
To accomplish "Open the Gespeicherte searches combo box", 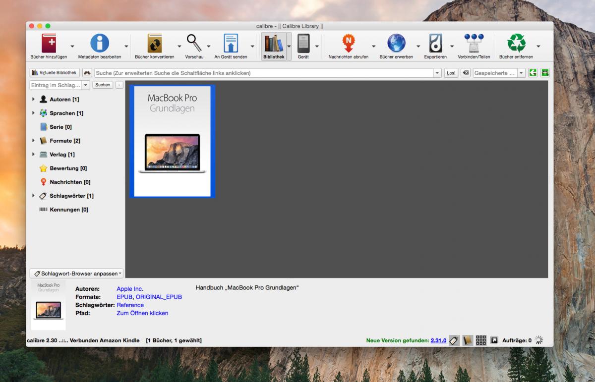I will (499, 73).
